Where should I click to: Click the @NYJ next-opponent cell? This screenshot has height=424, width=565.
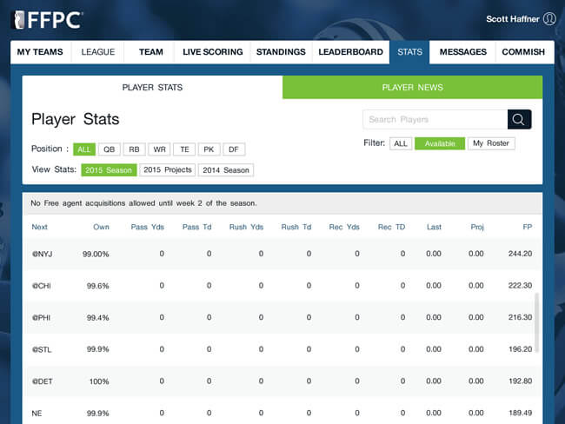(x=43, y=254)
